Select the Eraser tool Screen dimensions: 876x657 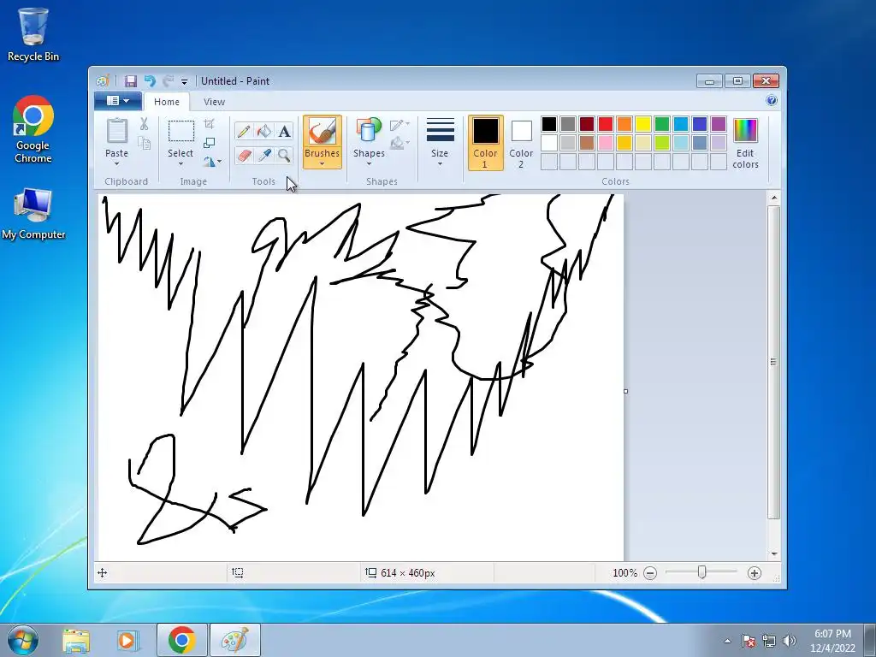pos(244,155)
